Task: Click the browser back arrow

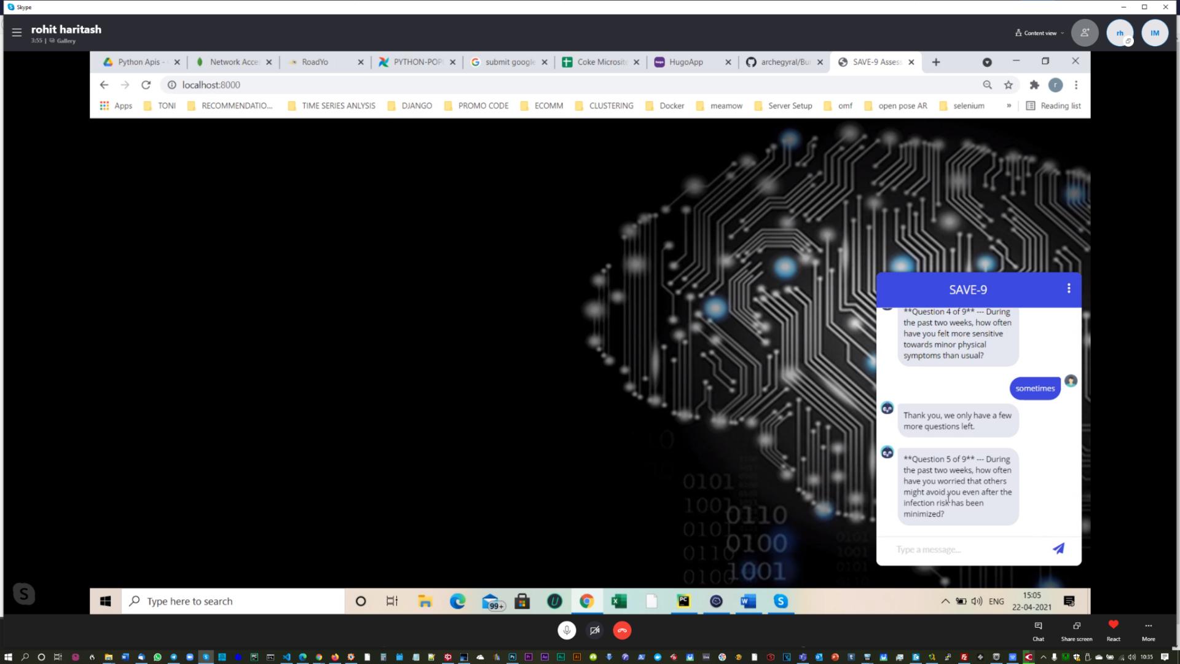Action: click(x=104, y=85)
